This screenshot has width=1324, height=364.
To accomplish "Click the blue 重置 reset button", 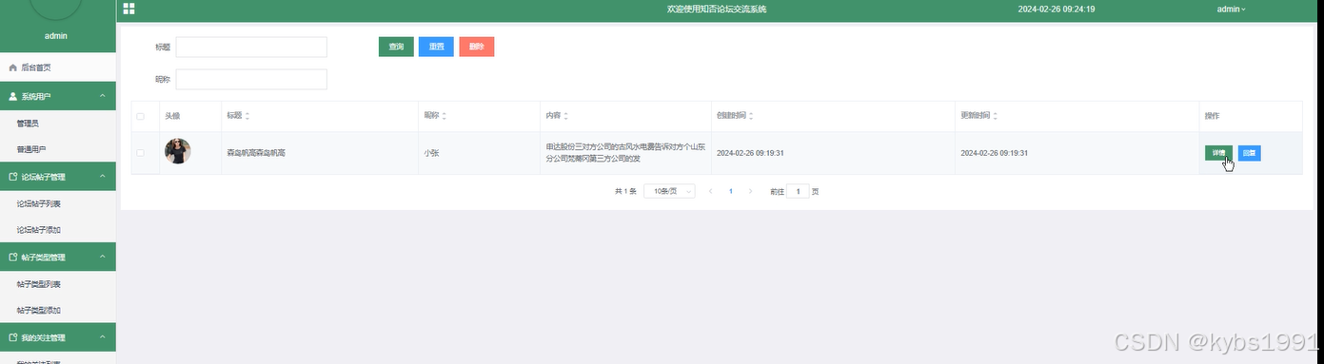I will [436, 47].
